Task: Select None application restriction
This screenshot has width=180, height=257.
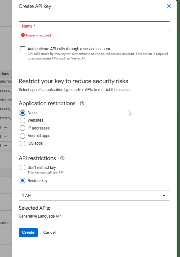Action: coord(22,113)
